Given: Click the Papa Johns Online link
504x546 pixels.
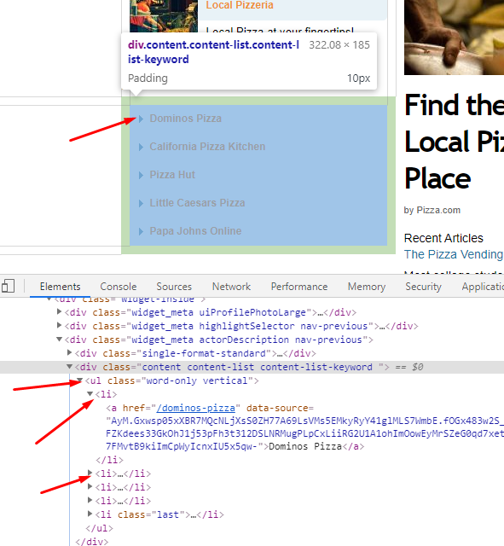Looking at the screenshot, I should [195, 231].
